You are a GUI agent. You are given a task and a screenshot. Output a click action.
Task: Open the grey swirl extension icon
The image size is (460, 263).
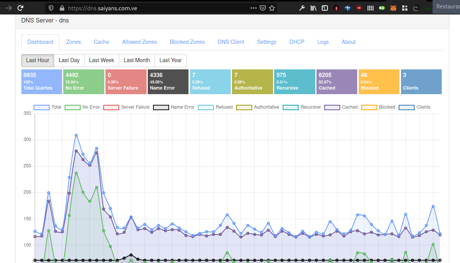coord(416,8)
